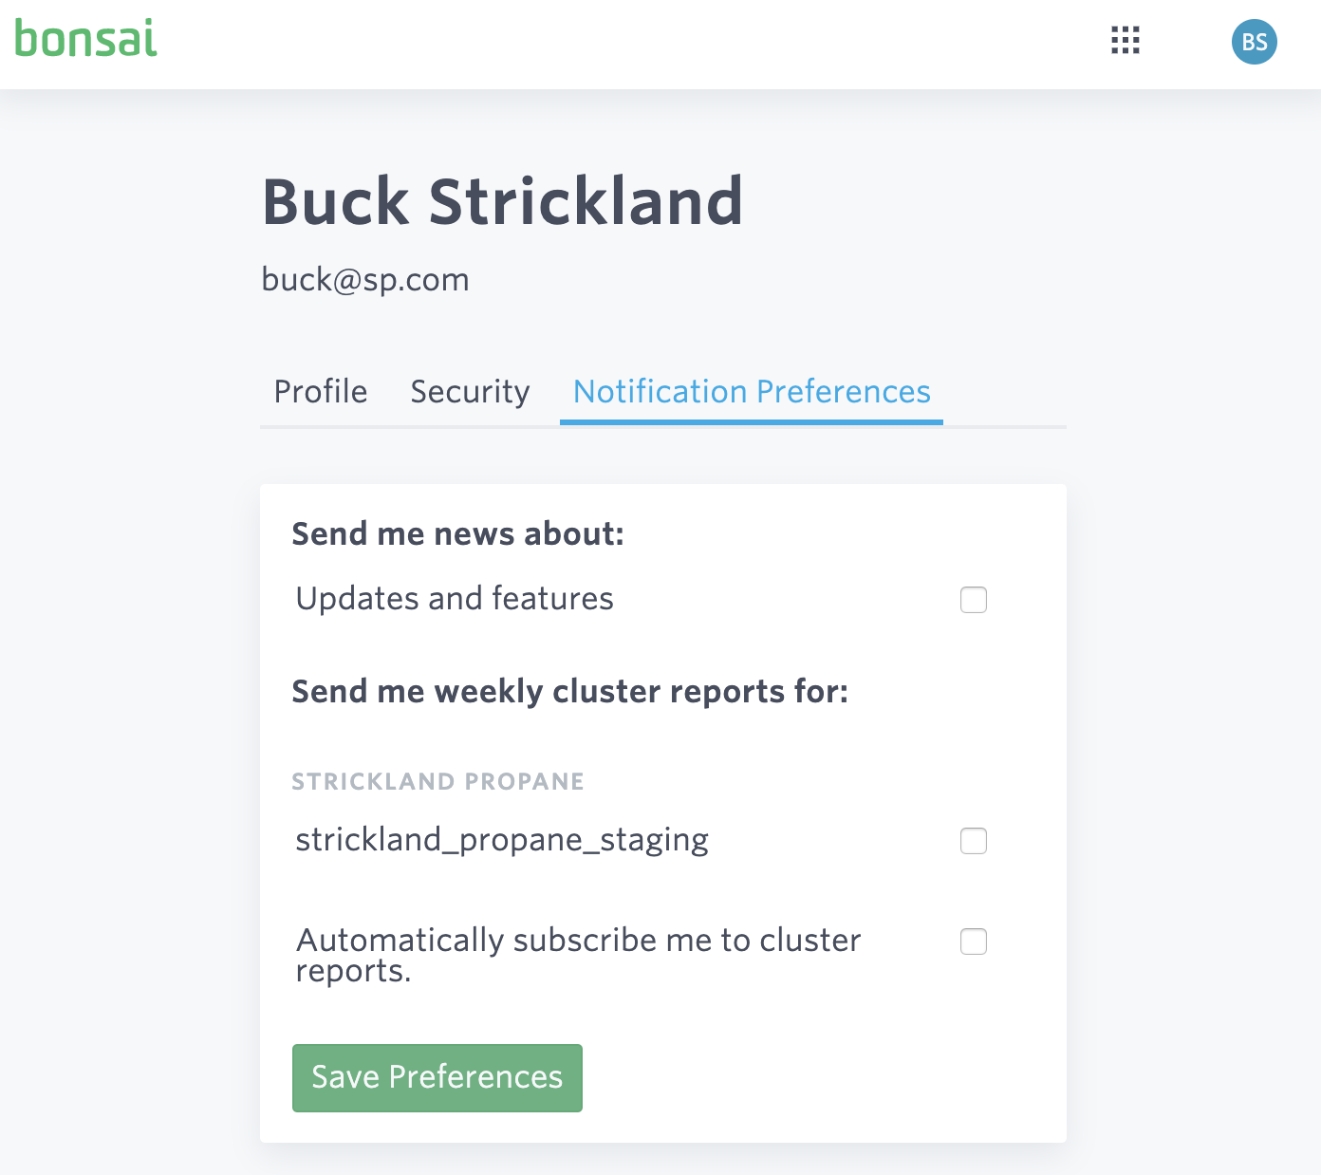The image size is (1321, 1175).
Task: Click the "Send me news about:" heading
Action: click(x=457, y=534)
